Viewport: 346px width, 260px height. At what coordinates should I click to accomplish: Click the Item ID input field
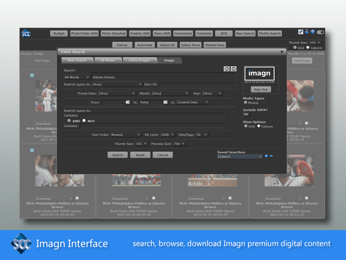click(198, 84)
